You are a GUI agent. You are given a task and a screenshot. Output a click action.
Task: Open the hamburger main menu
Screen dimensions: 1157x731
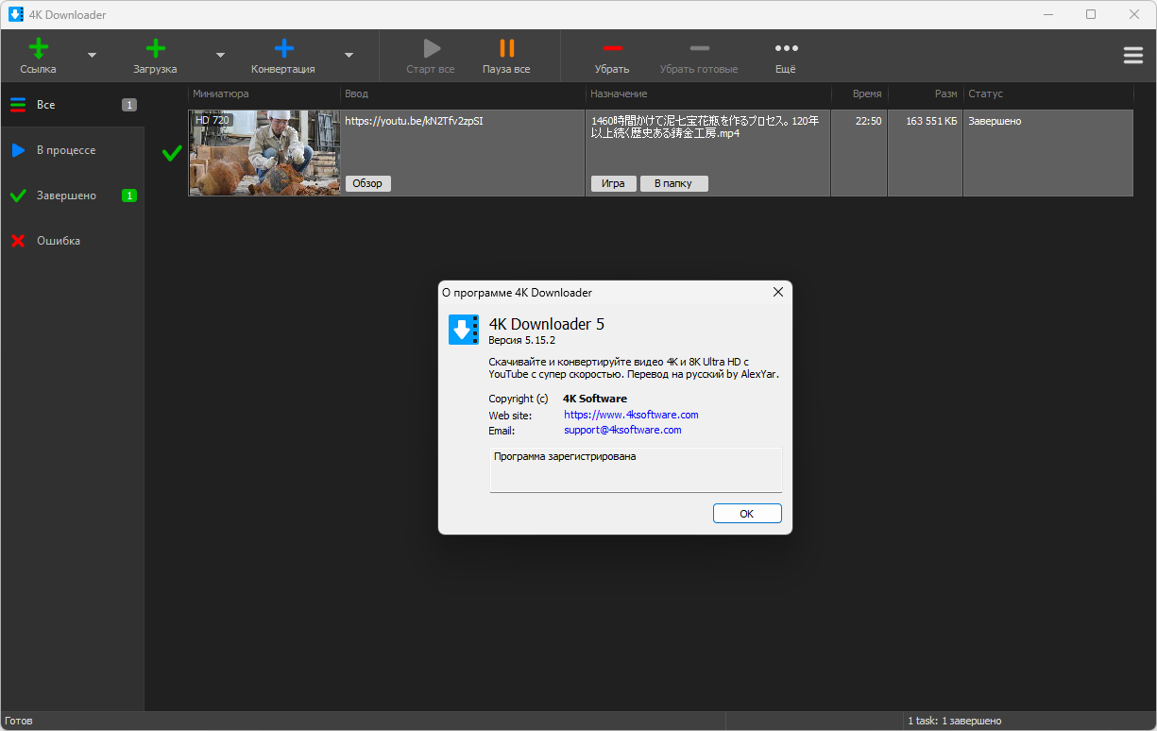pyautogui.click(x=1133, y=56)
